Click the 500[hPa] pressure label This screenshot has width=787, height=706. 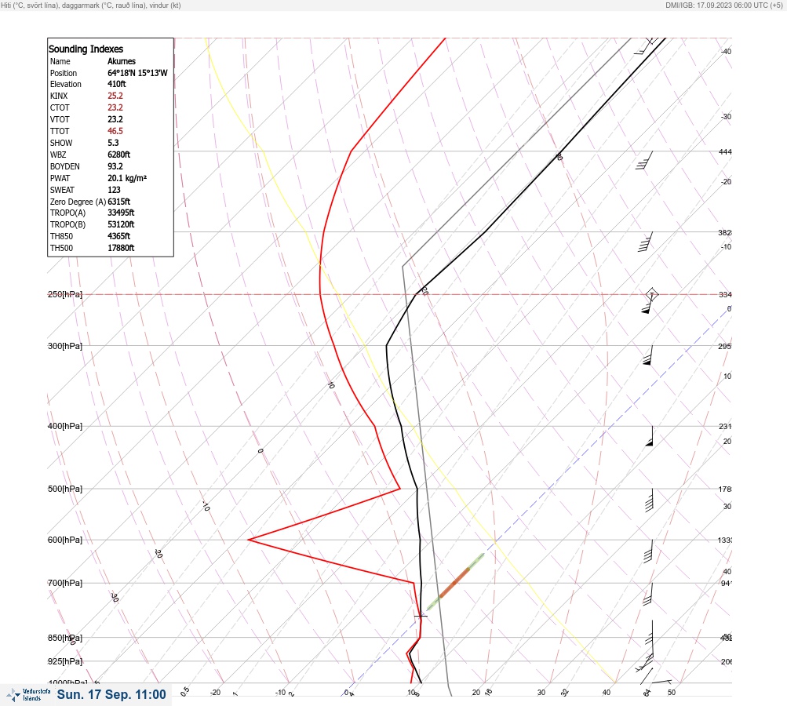tap(65, 489)
